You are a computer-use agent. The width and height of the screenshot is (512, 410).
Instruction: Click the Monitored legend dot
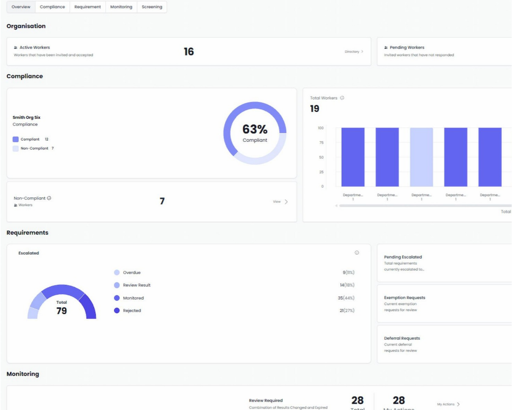117,298
